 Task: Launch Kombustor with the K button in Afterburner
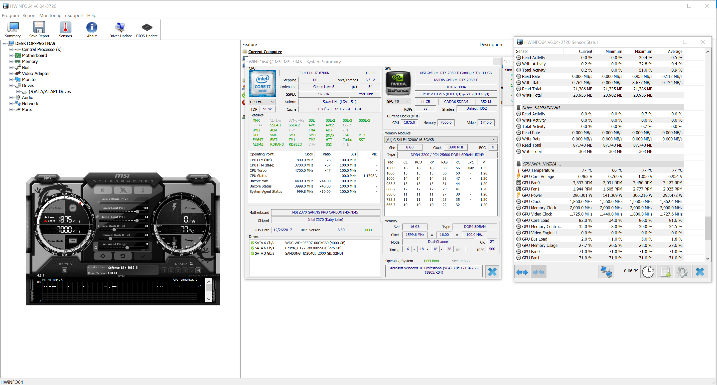[103, 190]
